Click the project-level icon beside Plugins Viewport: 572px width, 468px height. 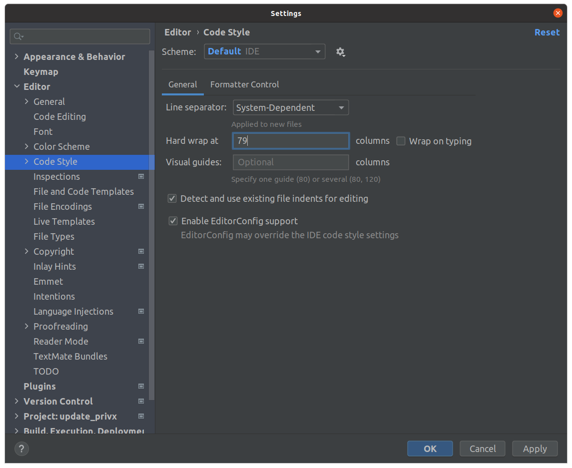pos(141,386)
